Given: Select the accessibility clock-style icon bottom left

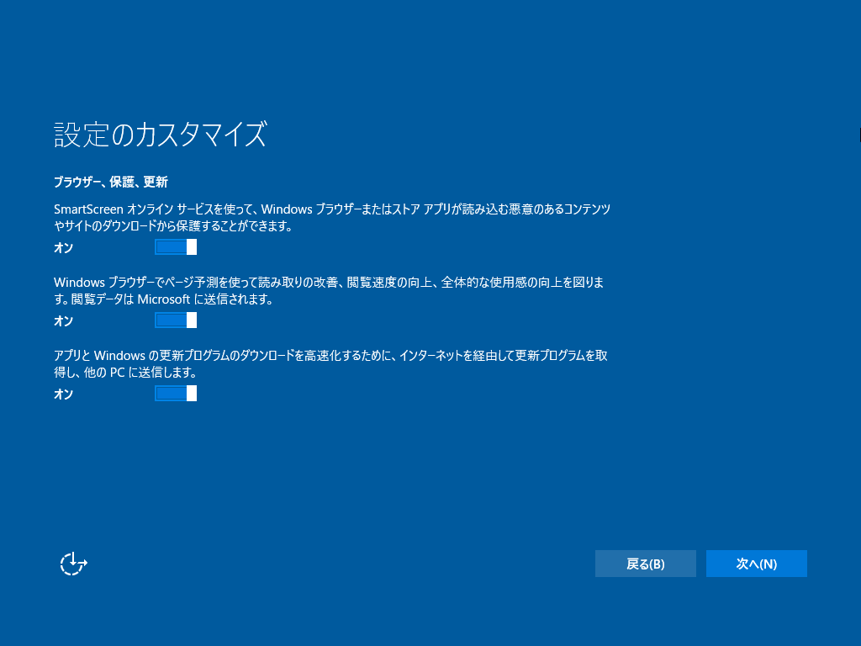Looking at the screenshot, I should [x=72, y=564].
